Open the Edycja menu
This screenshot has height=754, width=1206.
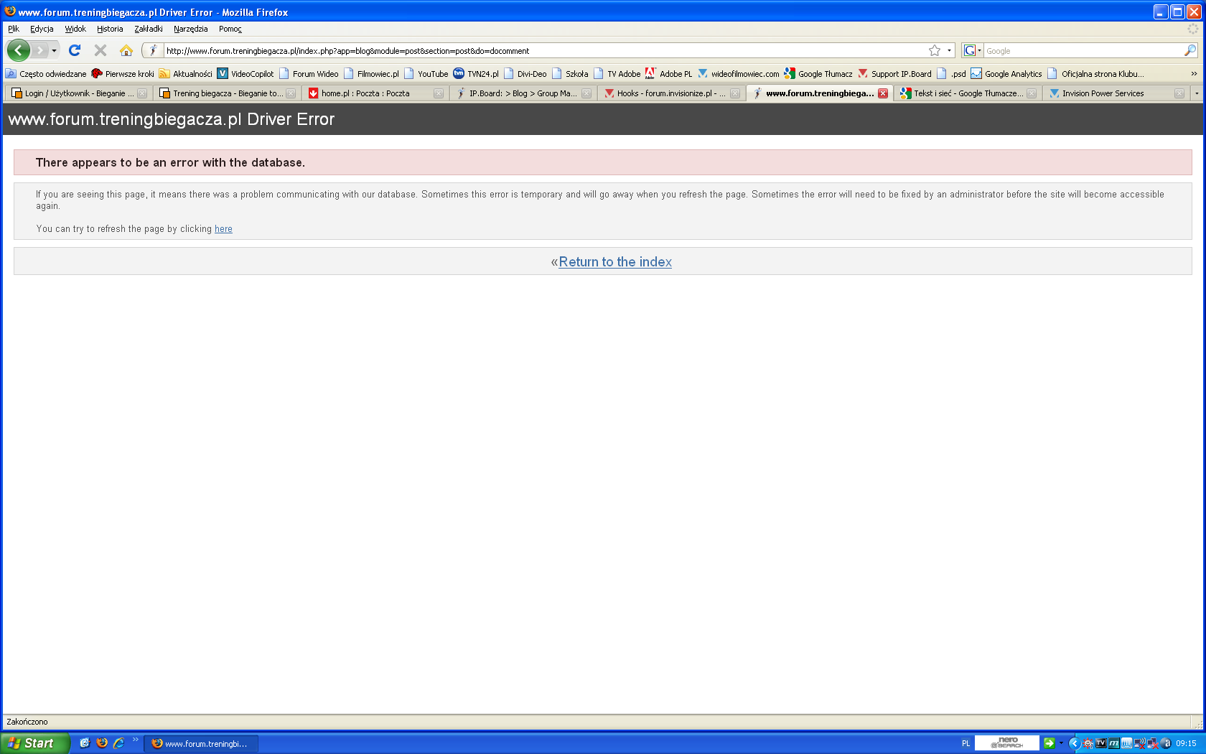[42, 29]
